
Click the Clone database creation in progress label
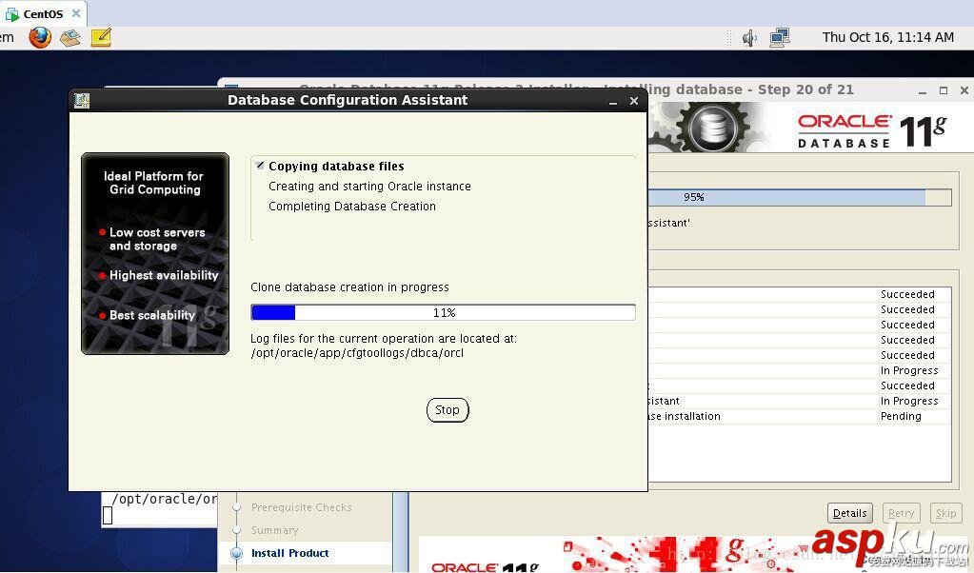coord(349,287)
